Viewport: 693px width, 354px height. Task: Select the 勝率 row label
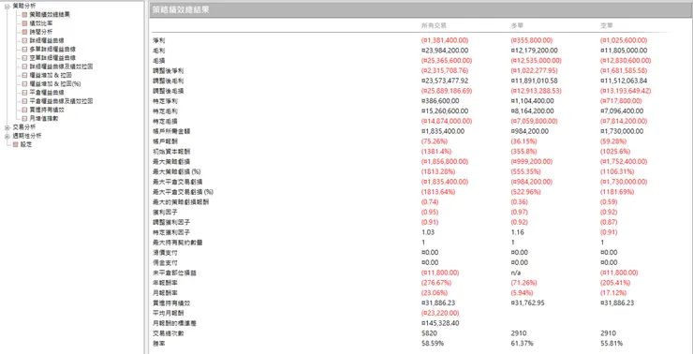pyautogui.click(x=157, y=344)
